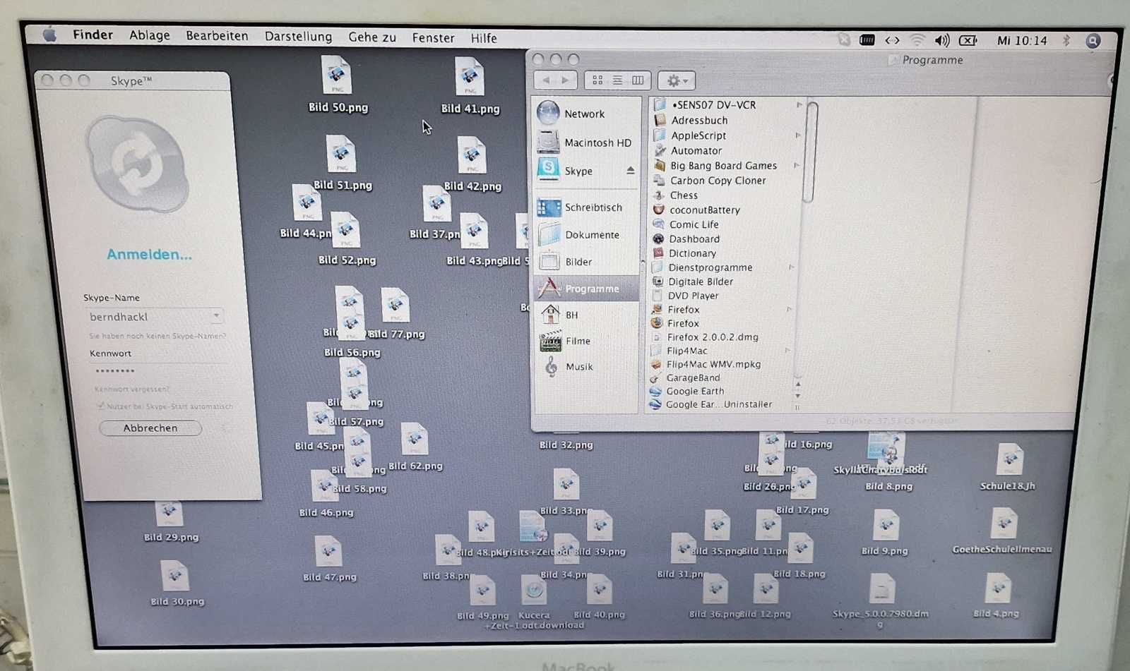Expand the Flip4Mac folder arrow

pos(787,351)
